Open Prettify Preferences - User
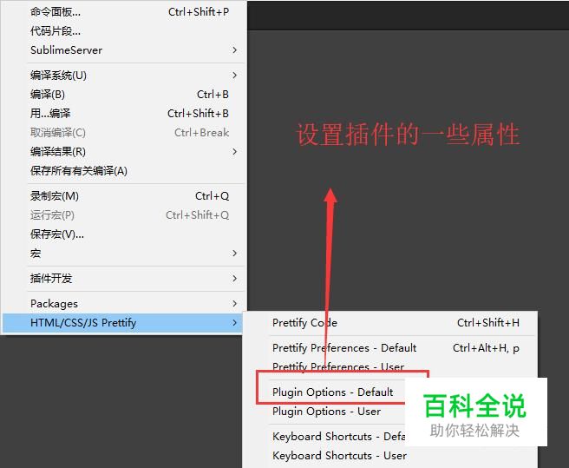Image resolution: width=569 pixels, height=468 pixels. click(390, 366)
